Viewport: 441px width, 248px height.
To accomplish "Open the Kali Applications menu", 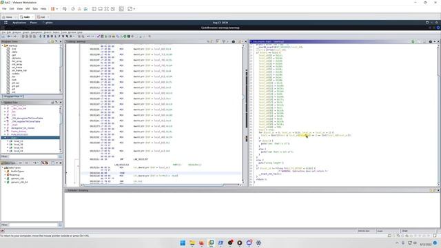I will [19, 23].
